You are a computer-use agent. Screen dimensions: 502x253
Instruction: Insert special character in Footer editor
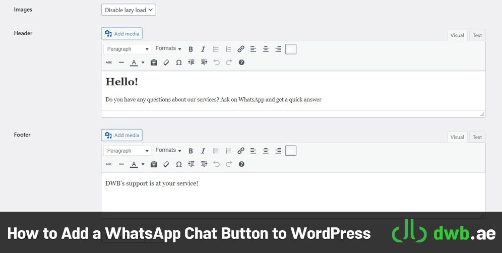178,164
